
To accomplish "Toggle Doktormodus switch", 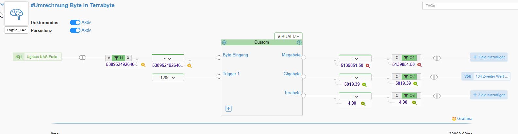I will tap(75, 22).
